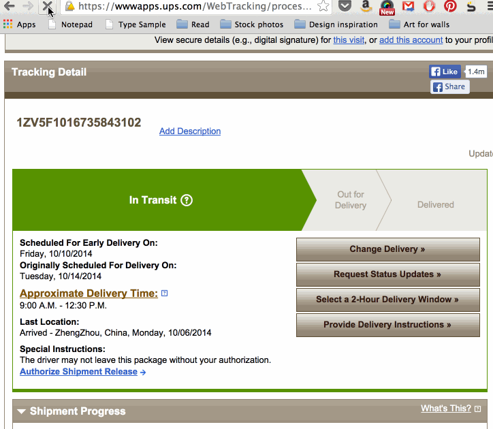493x429 pixels.
Task: Click the black S extension icon
Action: pos(471,6)
